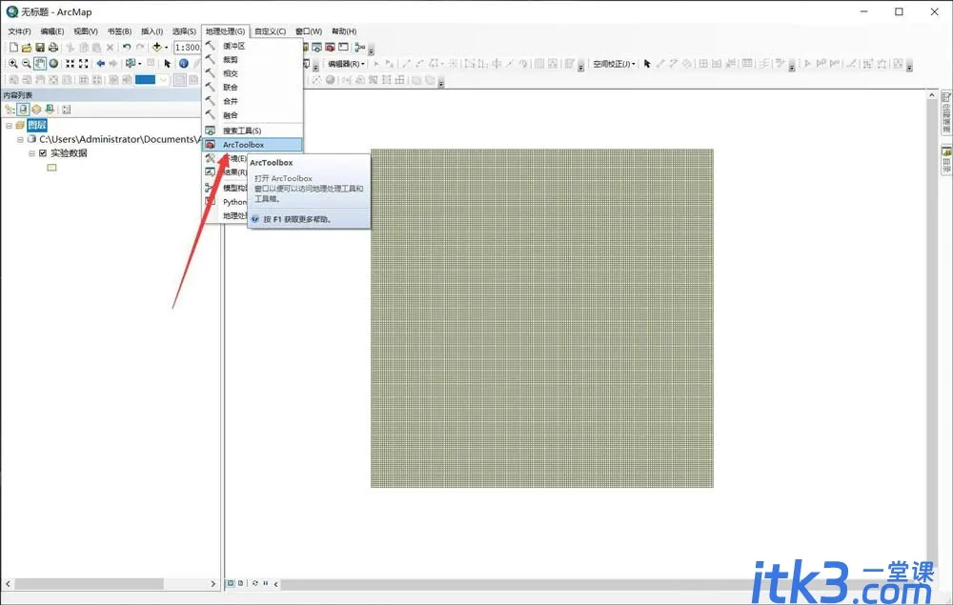Open the 窗口(W) menu
Viewport: 953px width, 605px height.
click(309, 31)
